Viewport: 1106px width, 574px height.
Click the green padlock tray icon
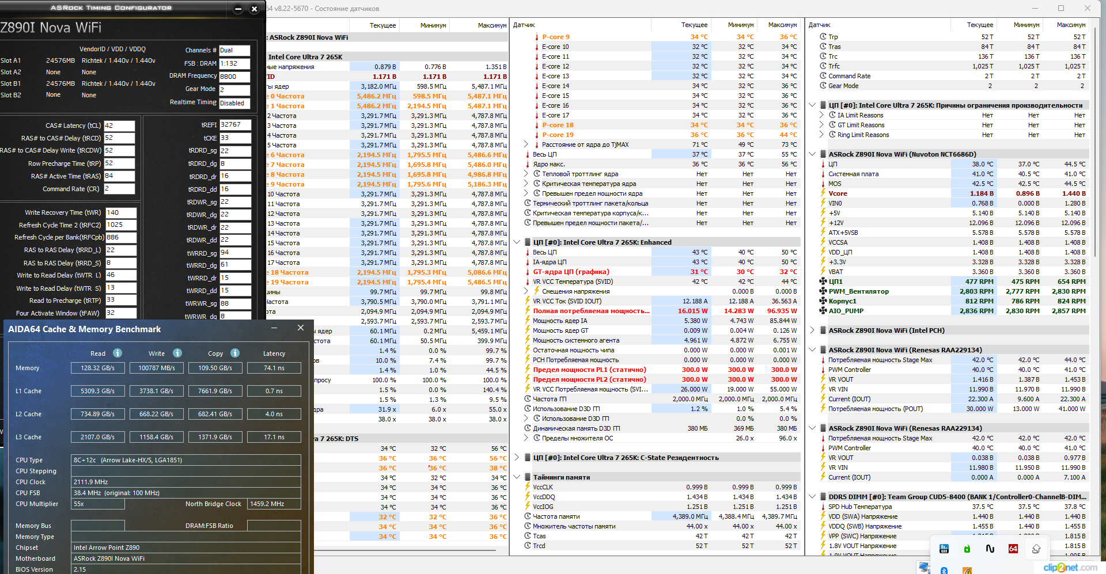(x=967, y=549)
